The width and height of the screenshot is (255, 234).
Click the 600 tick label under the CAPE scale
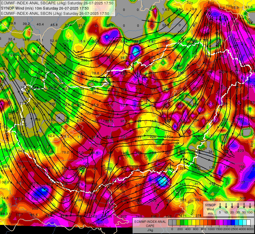click(196, 229)
